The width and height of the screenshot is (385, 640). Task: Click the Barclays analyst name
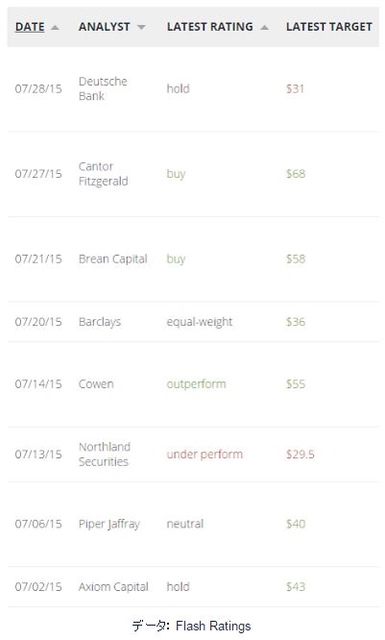click(x=100, y=322)
